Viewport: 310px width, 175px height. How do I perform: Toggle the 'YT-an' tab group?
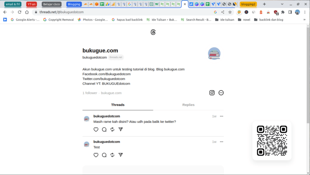tap(31, 4)
